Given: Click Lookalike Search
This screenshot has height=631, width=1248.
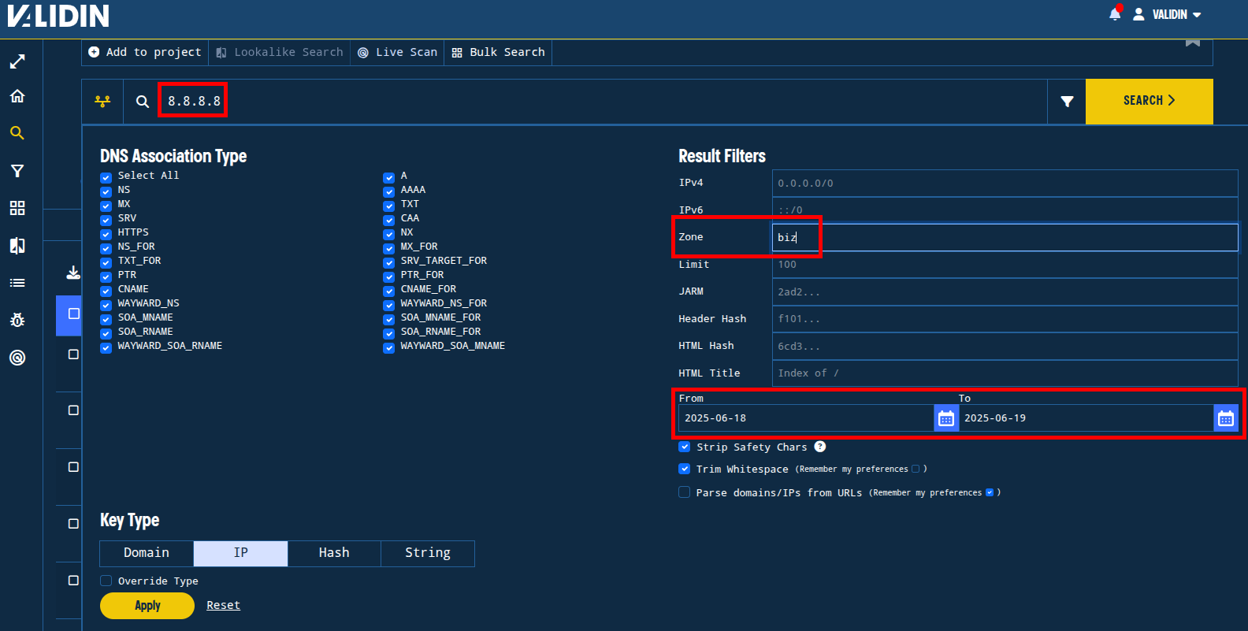Looking at the screenshot, I should point(280,52).
